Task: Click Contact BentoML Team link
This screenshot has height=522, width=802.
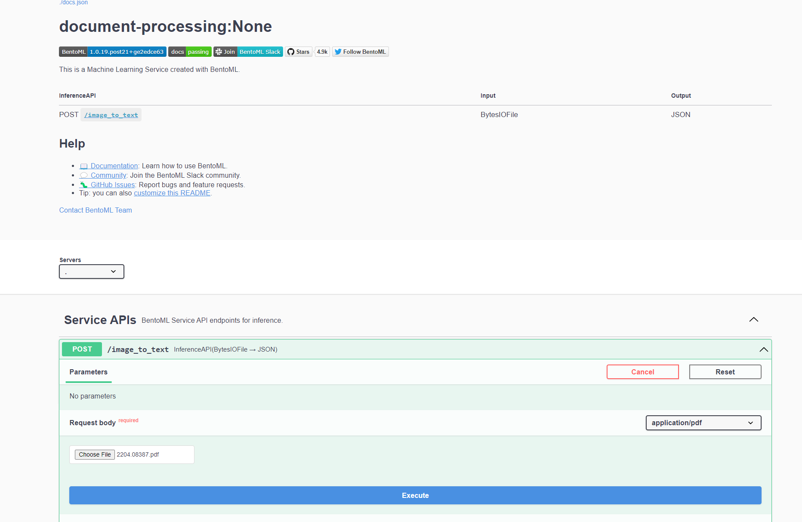Action: tap(96, 210)
